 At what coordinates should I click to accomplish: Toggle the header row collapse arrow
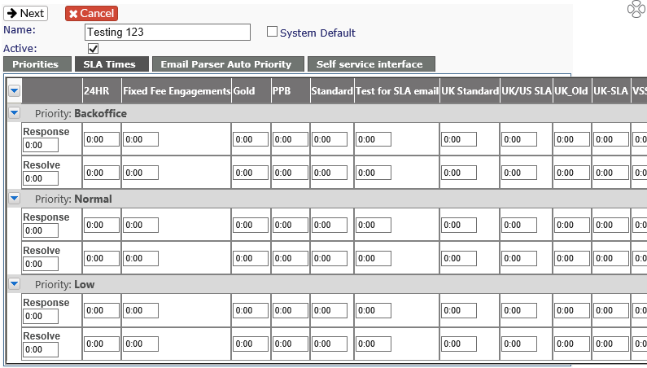click(x=14, y=90)
